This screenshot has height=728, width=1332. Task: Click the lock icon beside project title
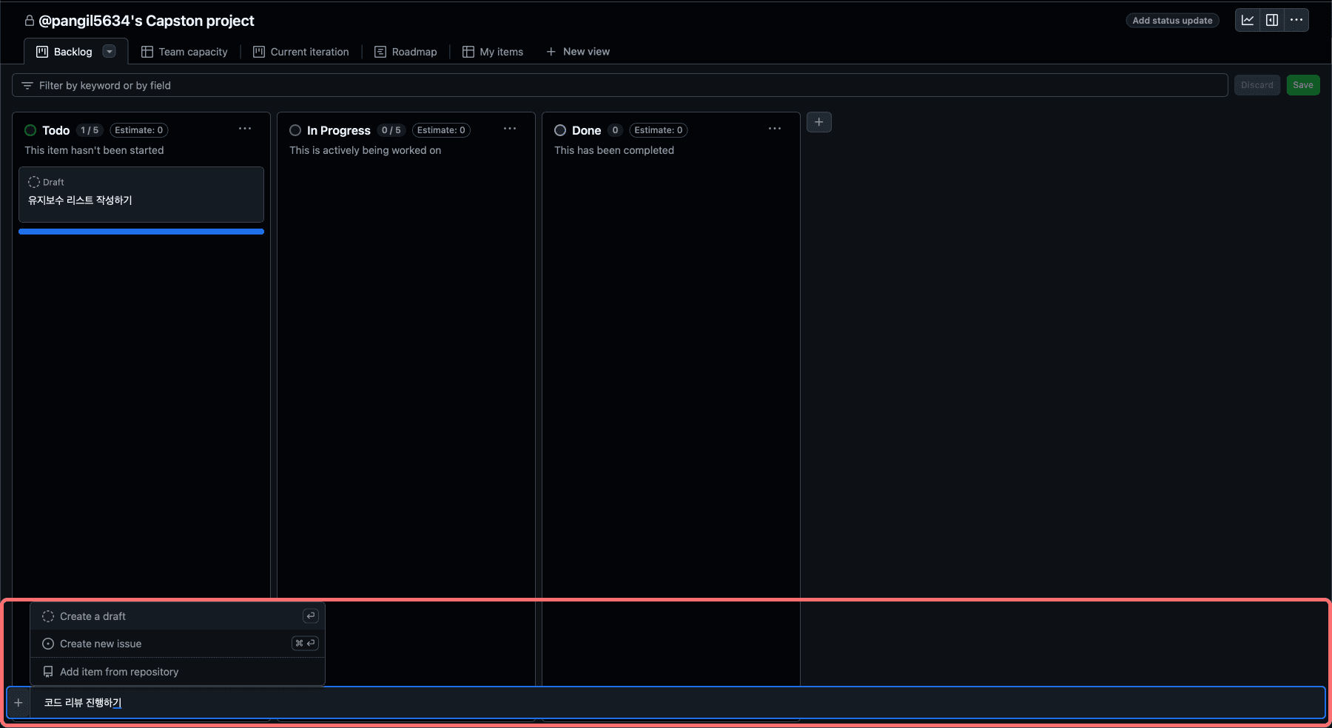tap(30, 21)
